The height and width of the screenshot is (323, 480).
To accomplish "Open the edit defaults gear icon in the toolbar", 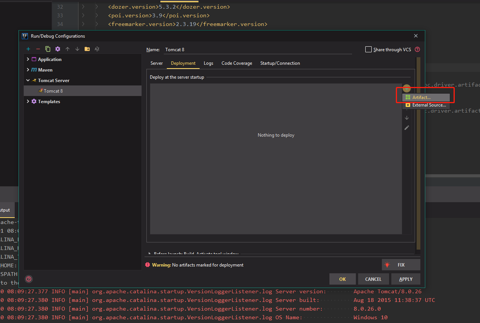I will click(x=58, y=49).
